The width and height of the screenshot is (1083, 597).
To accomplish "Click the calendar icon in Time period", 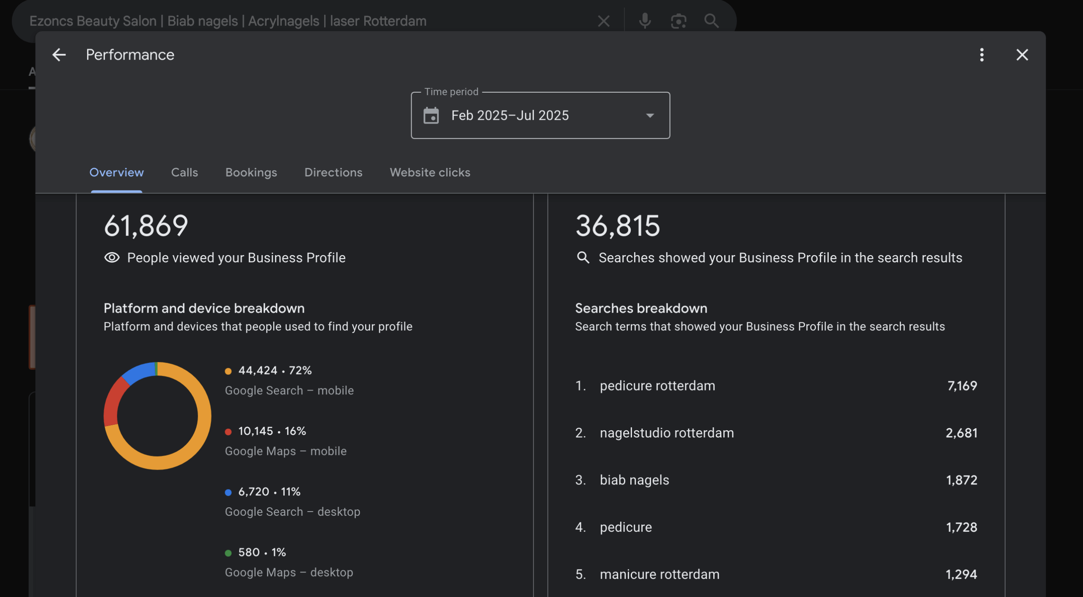I will tap(431, 116).
